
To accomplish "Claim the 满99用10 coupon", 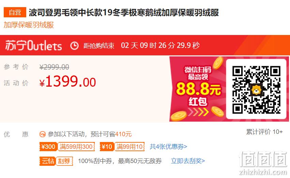I will 129,147.
